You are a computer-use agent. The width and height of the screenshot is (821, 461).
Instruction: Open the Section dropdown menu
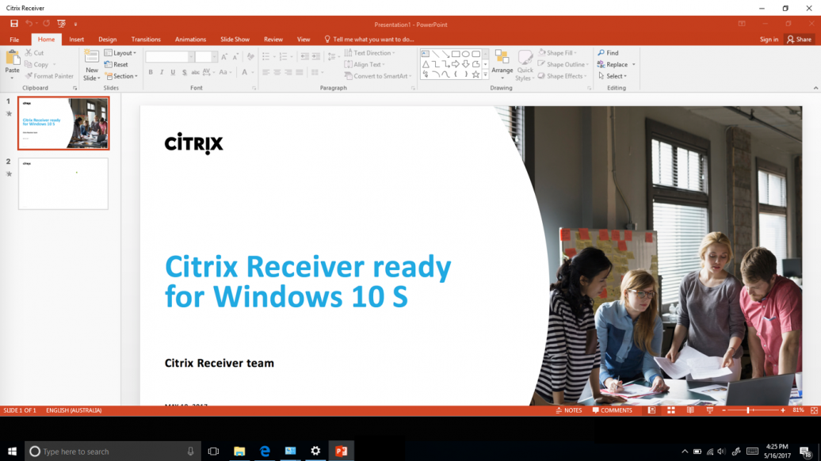122,76
